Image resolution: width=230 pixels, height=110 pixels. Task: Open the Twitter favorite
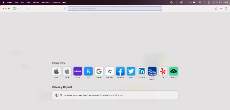pyautogui.click(x=131, y=71)
